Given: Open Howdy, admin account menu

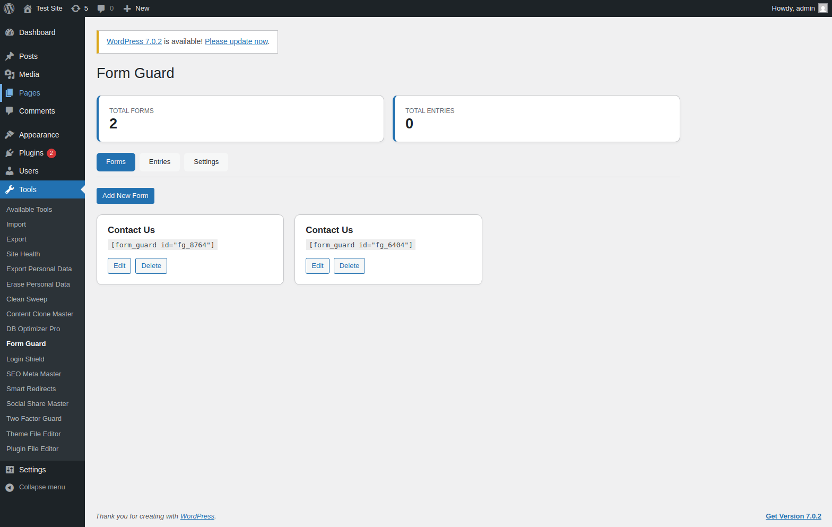Looking at the screenshot, I should point(799,8).
